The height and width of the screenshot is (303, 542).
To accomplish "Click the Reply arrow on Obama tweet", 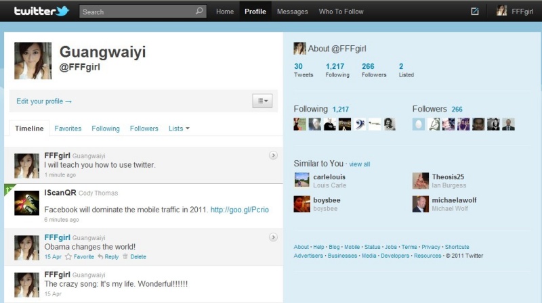I will pos(101,257).
